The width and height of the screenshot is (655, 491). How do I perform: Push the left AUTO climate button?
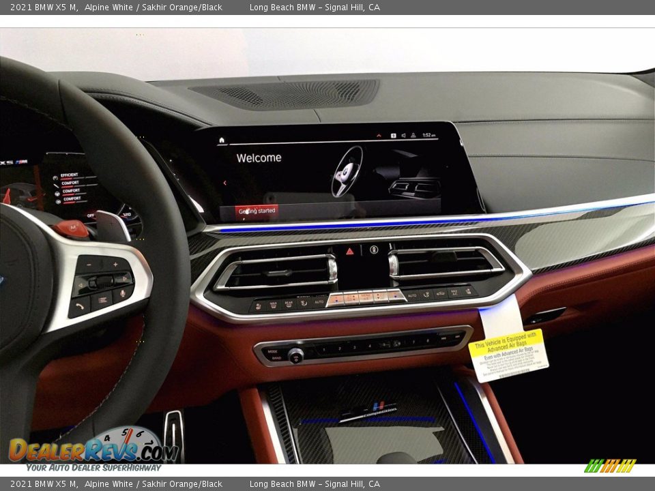point(319,302)
